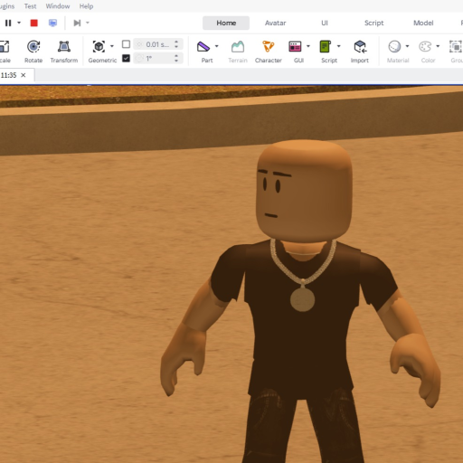Insert a new Script

pos(326,52)
